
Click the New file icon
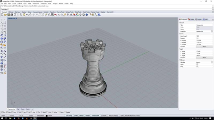tap(2, 15)
